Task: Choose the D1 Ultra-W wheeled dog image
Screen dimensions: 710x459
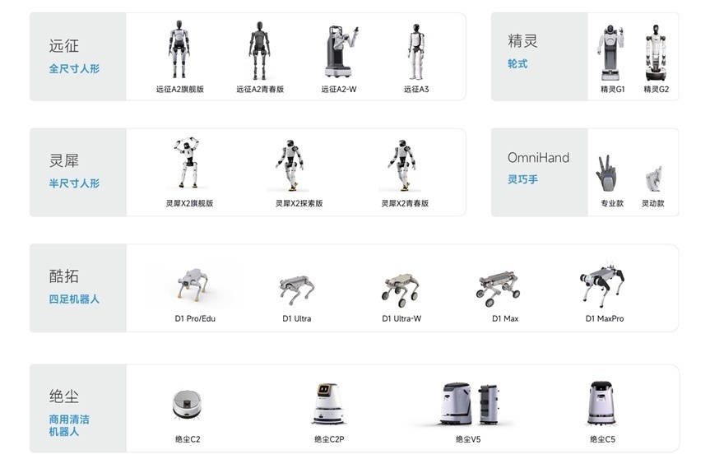Action: pos(401,290)
